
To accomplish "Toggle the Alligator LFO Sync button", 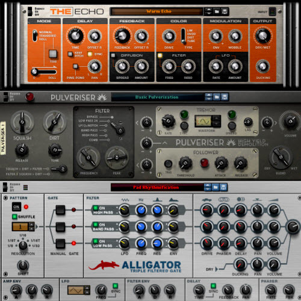I will pos(116,286).
